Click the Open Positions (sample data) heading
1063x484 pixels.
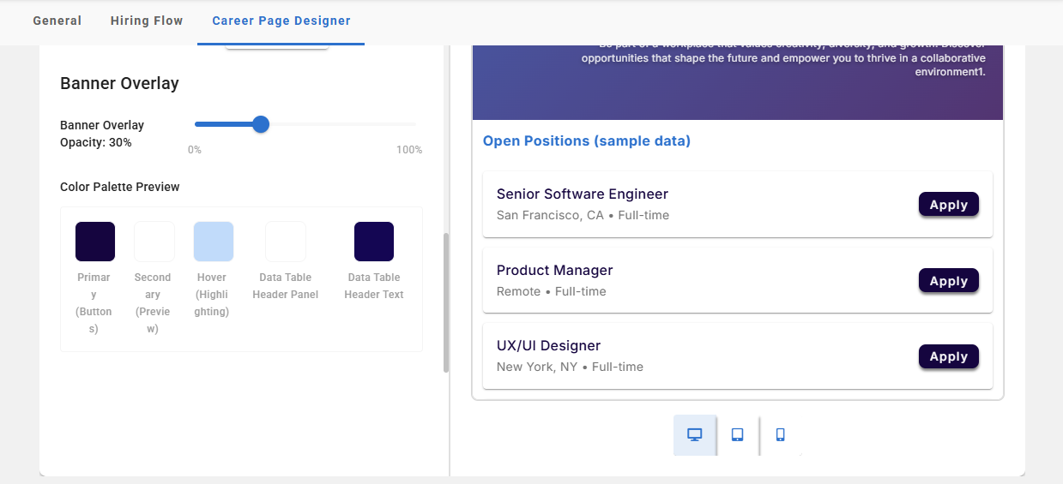click(587, 141)
